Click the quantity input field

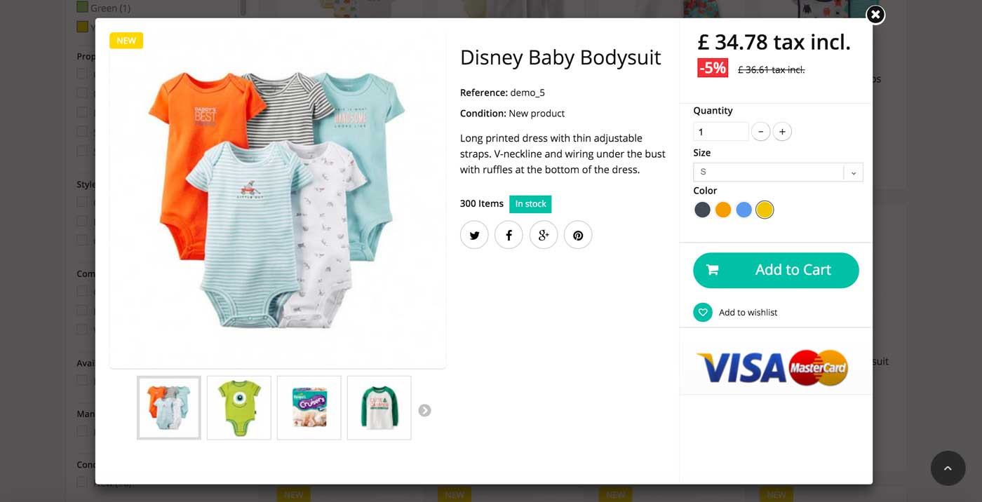tap(721, 132)
